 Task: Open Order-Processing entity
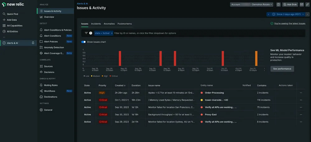click(x=214, y=93)
